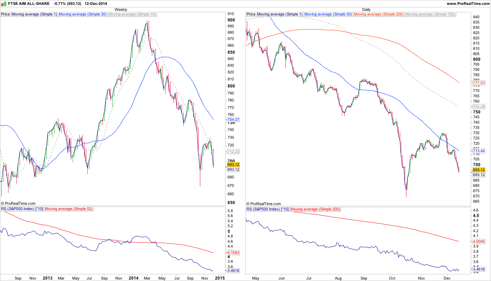Select Moving average (Simple 1) on Daily chart
Viewport: 491px width, 281px height.
click(280, 14)
